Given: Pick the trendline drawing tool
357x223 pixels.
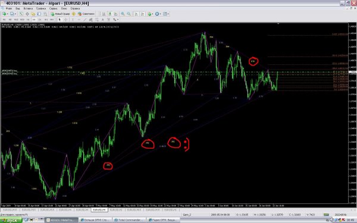Looking at the screenshot, I should click(x=84, y=20).
